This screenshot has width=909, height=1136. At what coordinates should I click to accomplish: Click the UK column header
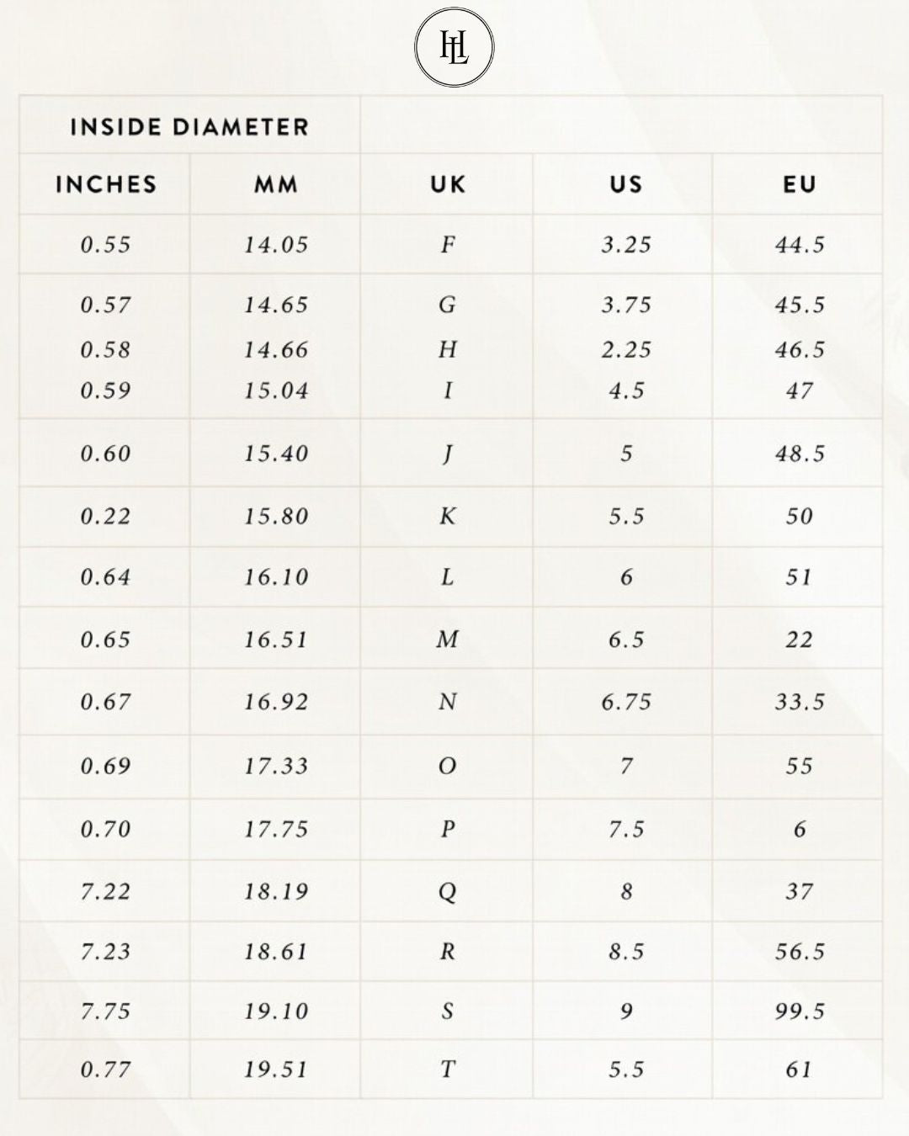click(x=448, y=184)
